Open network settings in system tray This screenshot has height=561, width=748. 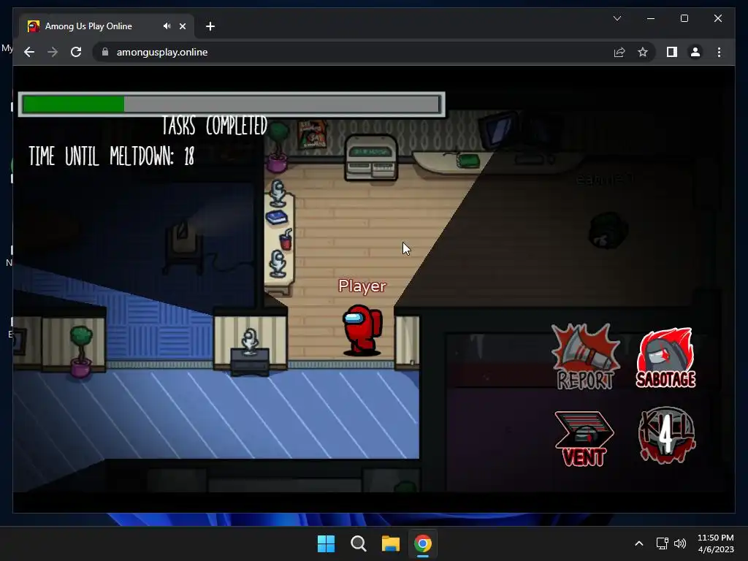coord(662,543)
